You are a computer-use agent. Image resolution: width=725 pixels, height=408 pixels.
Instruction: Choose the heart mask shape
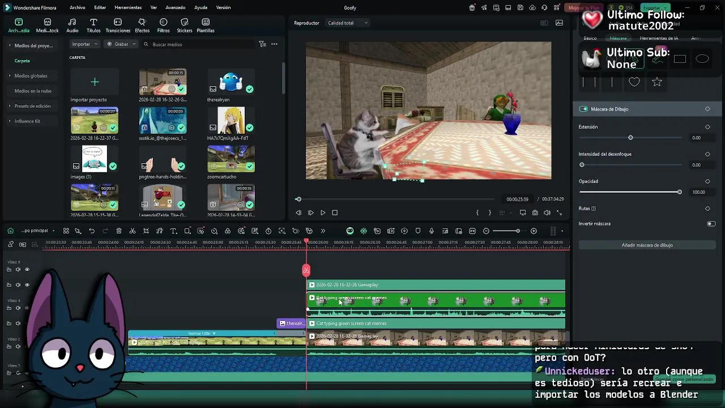(x=634, y=82)
